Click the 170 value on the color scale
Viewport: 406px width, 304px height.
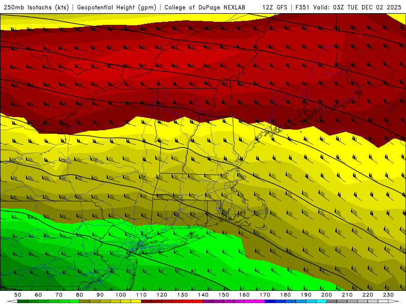tap(265, 295)
